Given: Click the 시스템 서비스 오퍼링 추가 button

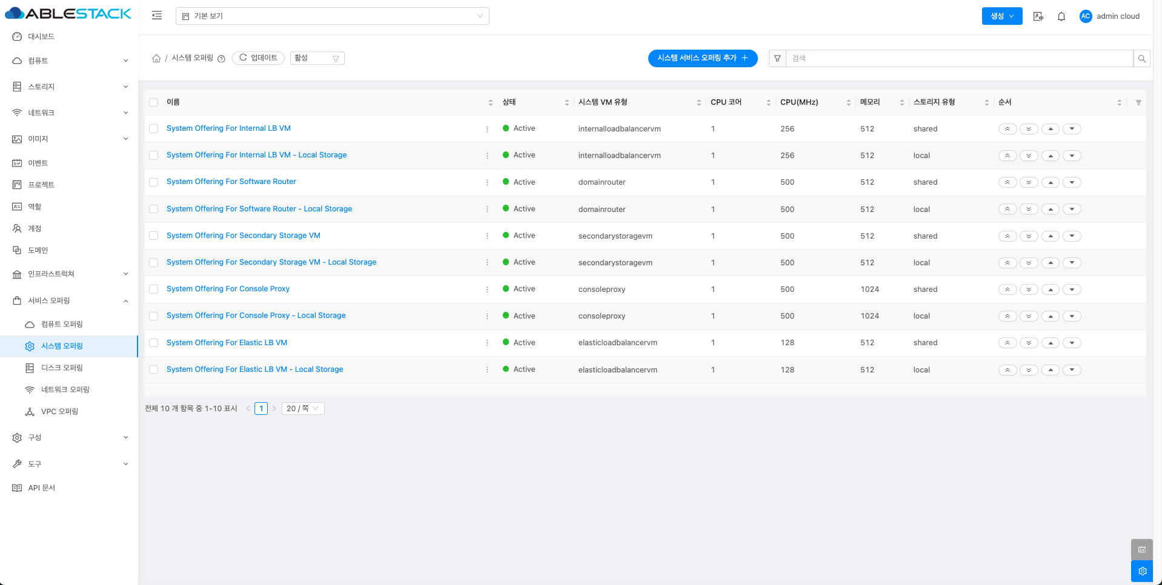Looking at the screenshot, I should [702, 58].
